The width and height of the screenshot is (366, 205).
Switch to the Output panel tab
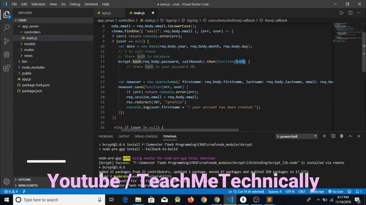[x=124, y=137]
